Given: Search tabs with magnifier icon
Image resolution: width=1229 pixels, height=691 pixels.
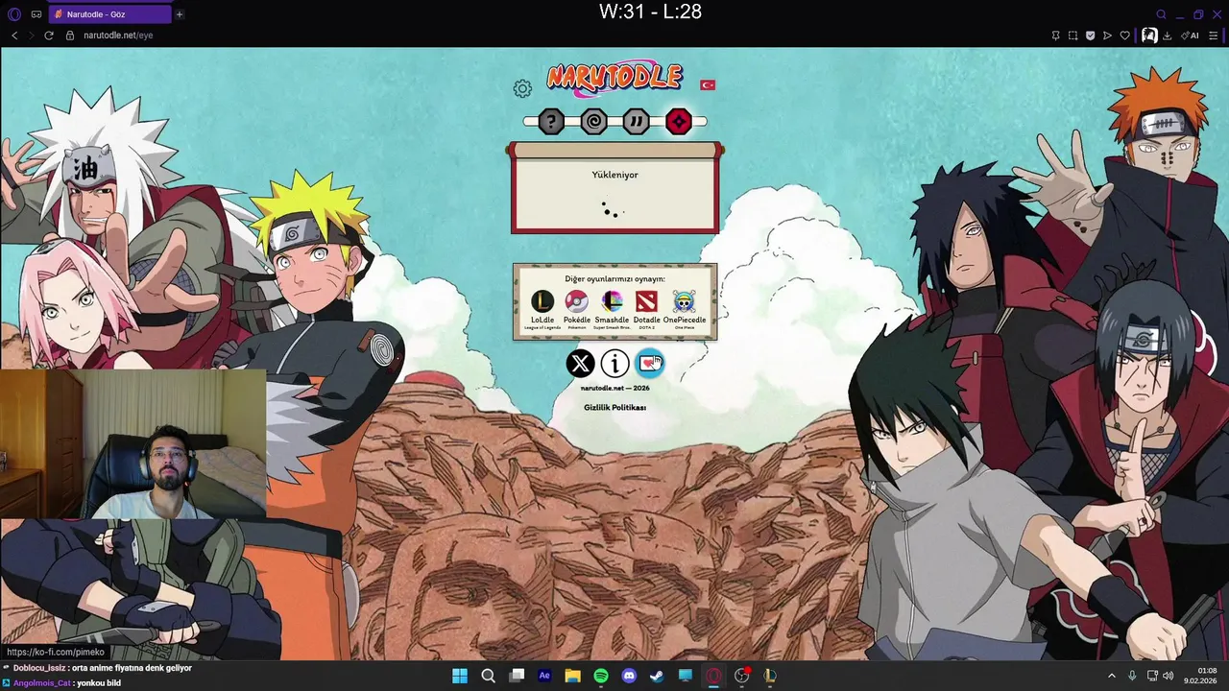Looking at the screenshot, I should [x=1161, y=14].
